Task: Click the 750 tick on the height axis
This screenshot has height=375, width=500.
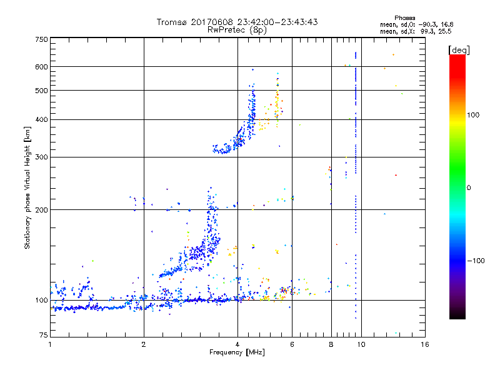Action: (x=41, y=39)
